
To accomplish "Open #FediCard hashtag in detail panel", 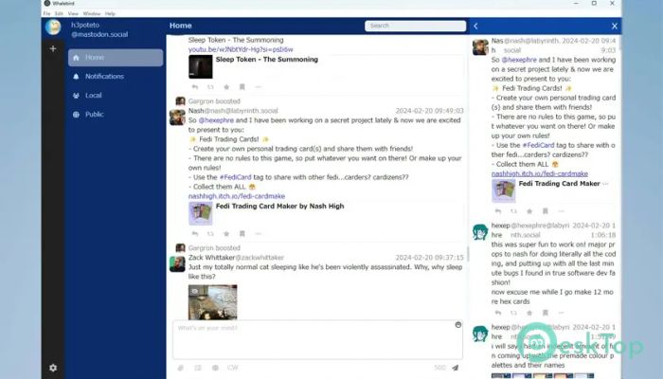I will pyautogui.click(x=538, y=146).
